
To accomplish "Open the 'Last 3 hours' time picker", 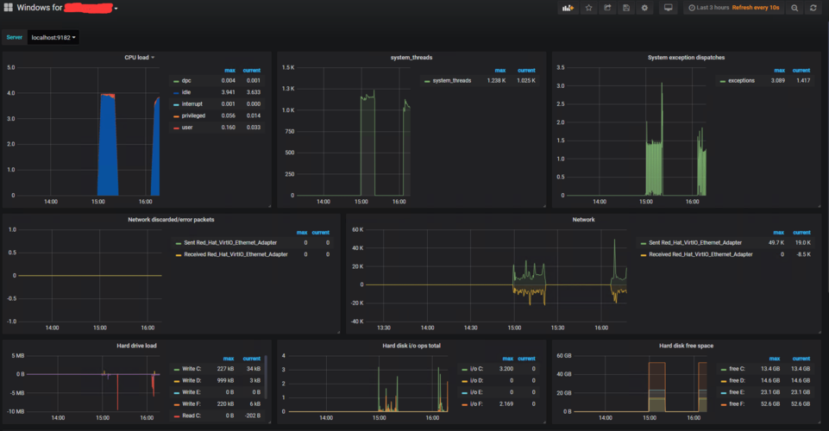I will (x=734, y=8).
